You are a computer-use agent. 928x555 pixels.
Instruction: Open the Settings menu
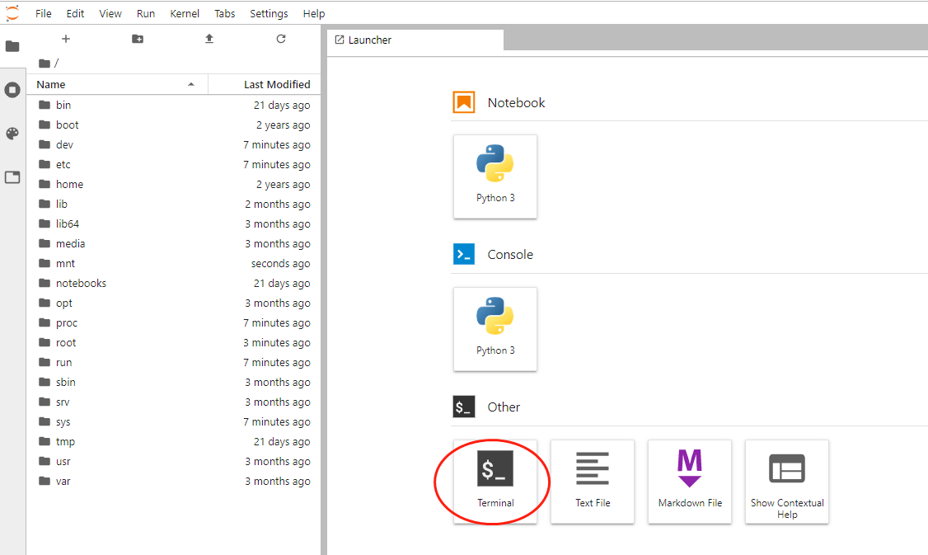pyautogui.click(x=269, y=14)
